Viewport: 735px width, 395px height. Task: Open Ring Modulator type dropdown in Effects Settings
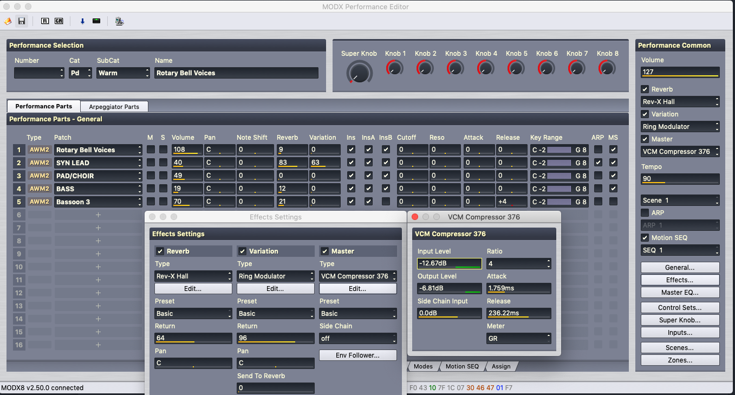click(276, 276)
